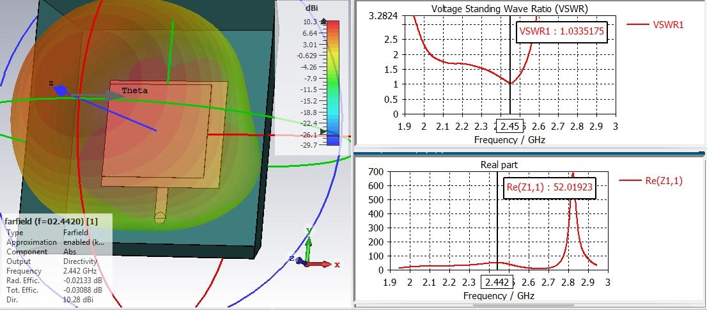Click the xyz coordinate axis triad
707x310 pixels.
pos(311,254)
